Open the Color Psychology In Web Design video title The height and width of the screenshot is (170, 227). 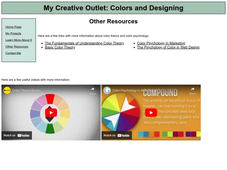point(135,90)
